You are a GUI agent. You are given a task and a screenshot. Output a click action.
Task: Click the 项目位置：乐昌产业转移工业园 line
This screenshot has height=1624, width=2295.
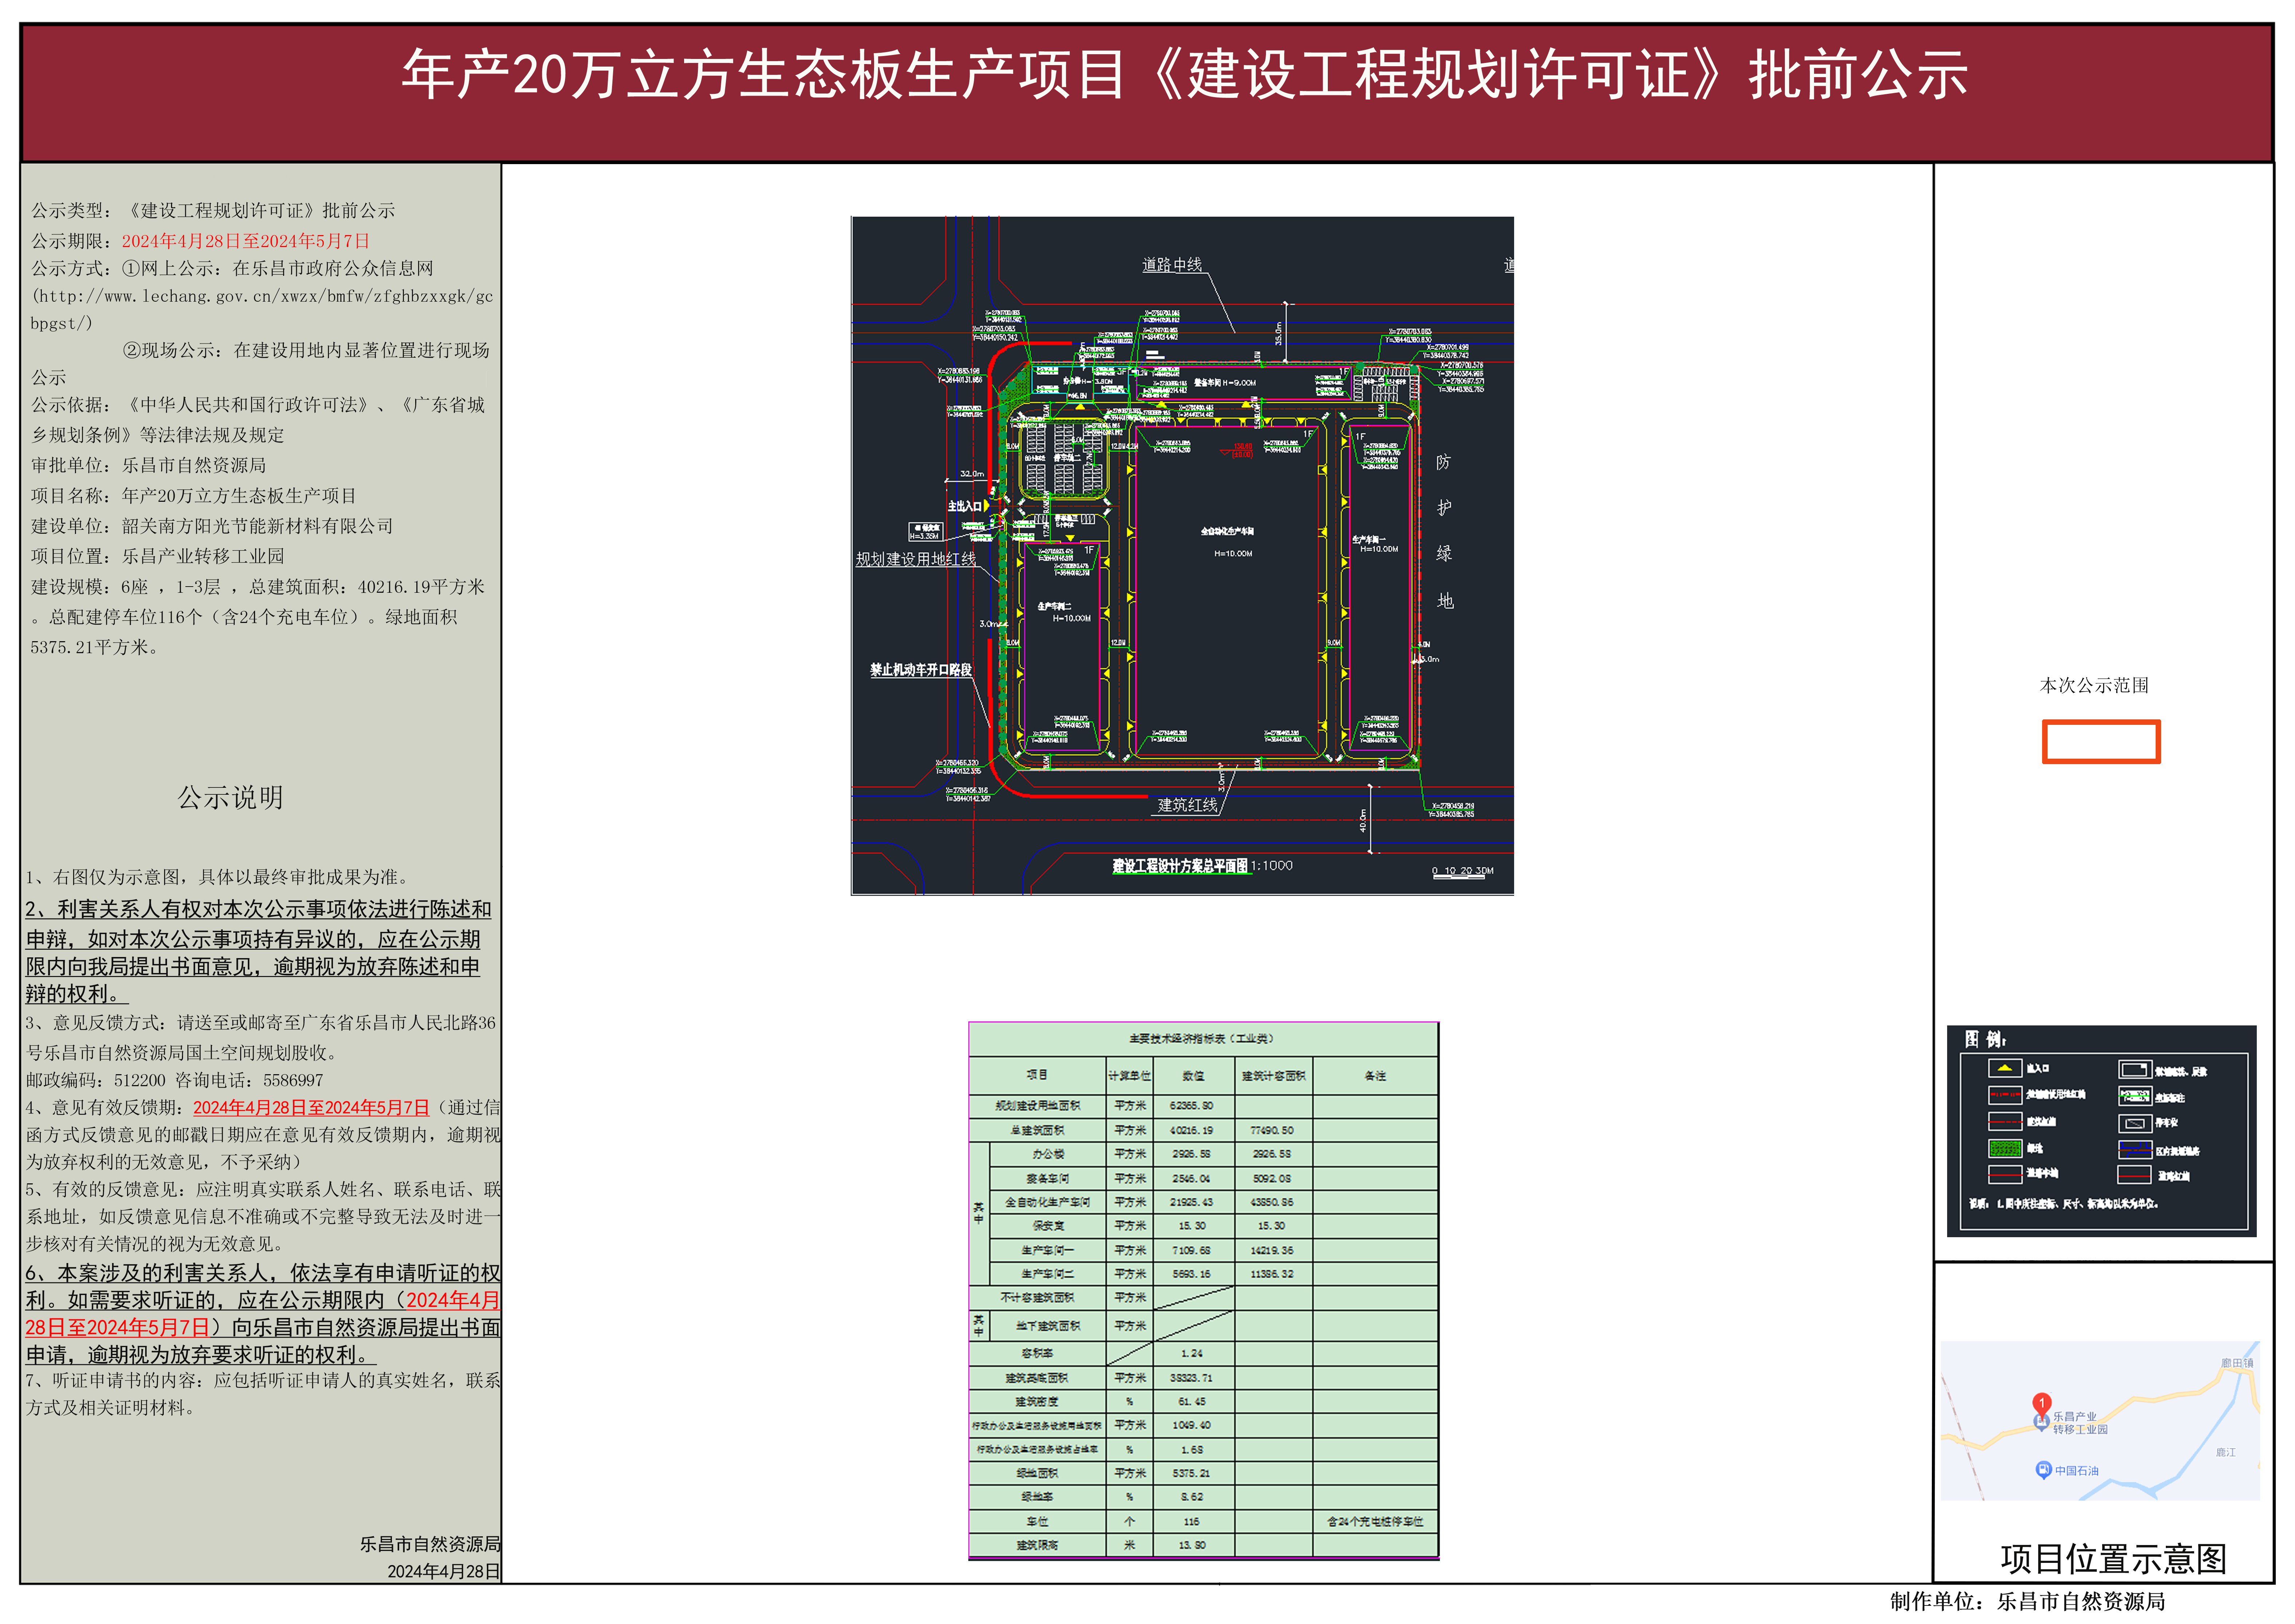(157, 556)
